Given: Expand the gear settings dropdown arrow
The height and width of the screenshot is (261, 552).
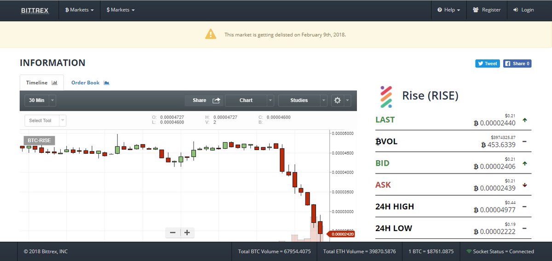Looking at the screenshot, I should (347, 100).
